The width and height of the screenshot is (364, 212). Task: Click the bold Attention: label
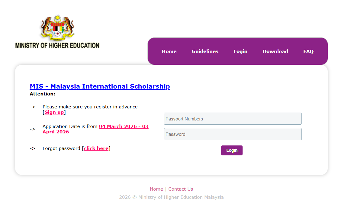pos(43,94)
